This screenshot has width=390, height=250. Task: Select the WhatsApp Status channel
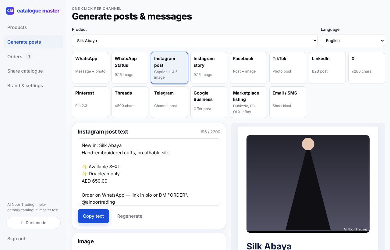click(130, 68)
